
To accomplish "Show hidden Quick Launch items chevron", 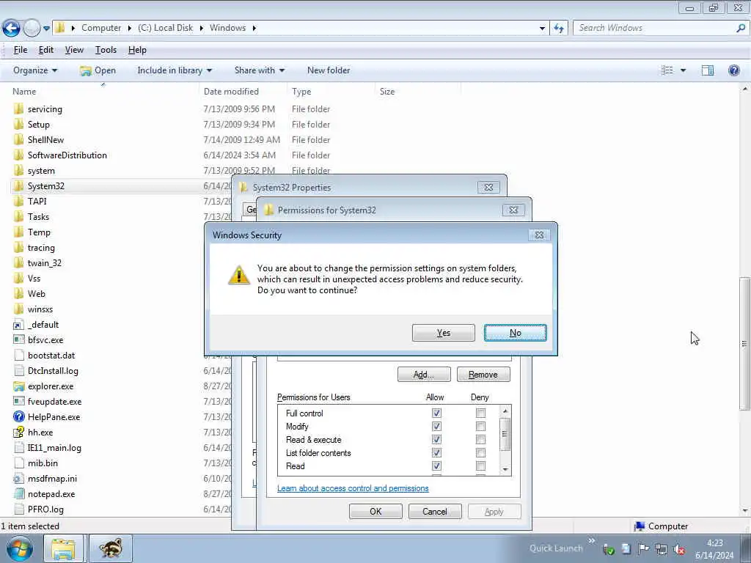I will pos(592,541).
